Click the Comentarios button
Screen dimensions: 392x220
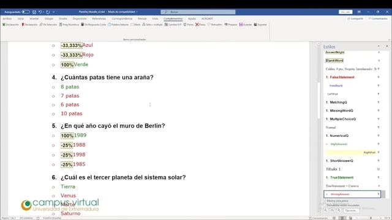pos(378,19)
